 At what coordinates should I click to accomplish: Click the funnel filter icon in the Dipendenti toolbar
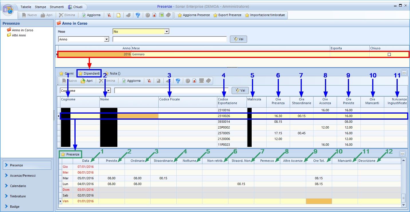pyautogui.click(x=178, y=81)
